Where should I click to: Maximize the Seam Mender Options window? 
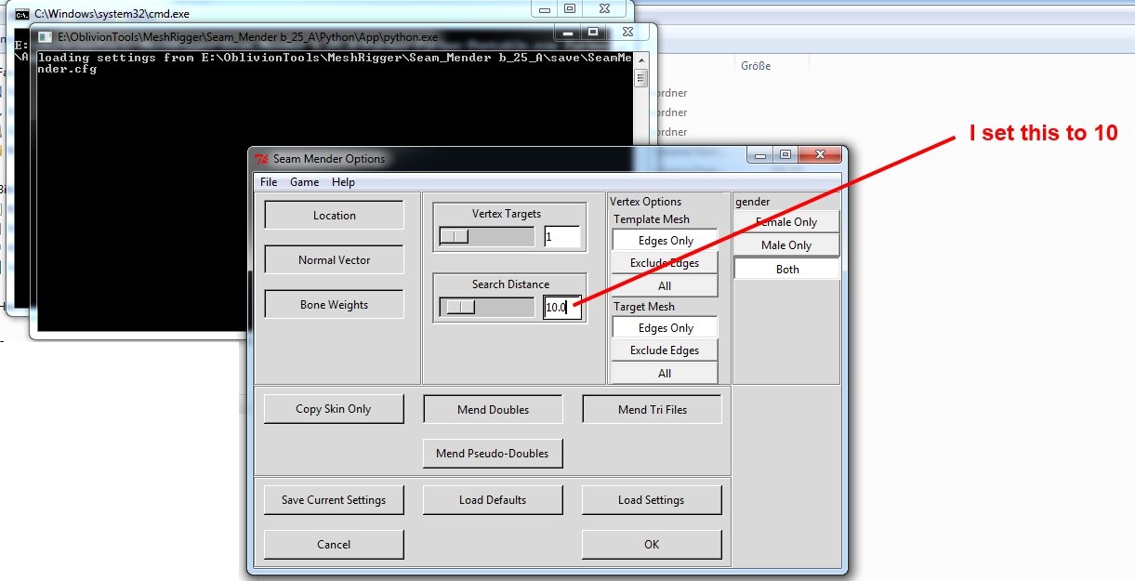click(785, 155)
